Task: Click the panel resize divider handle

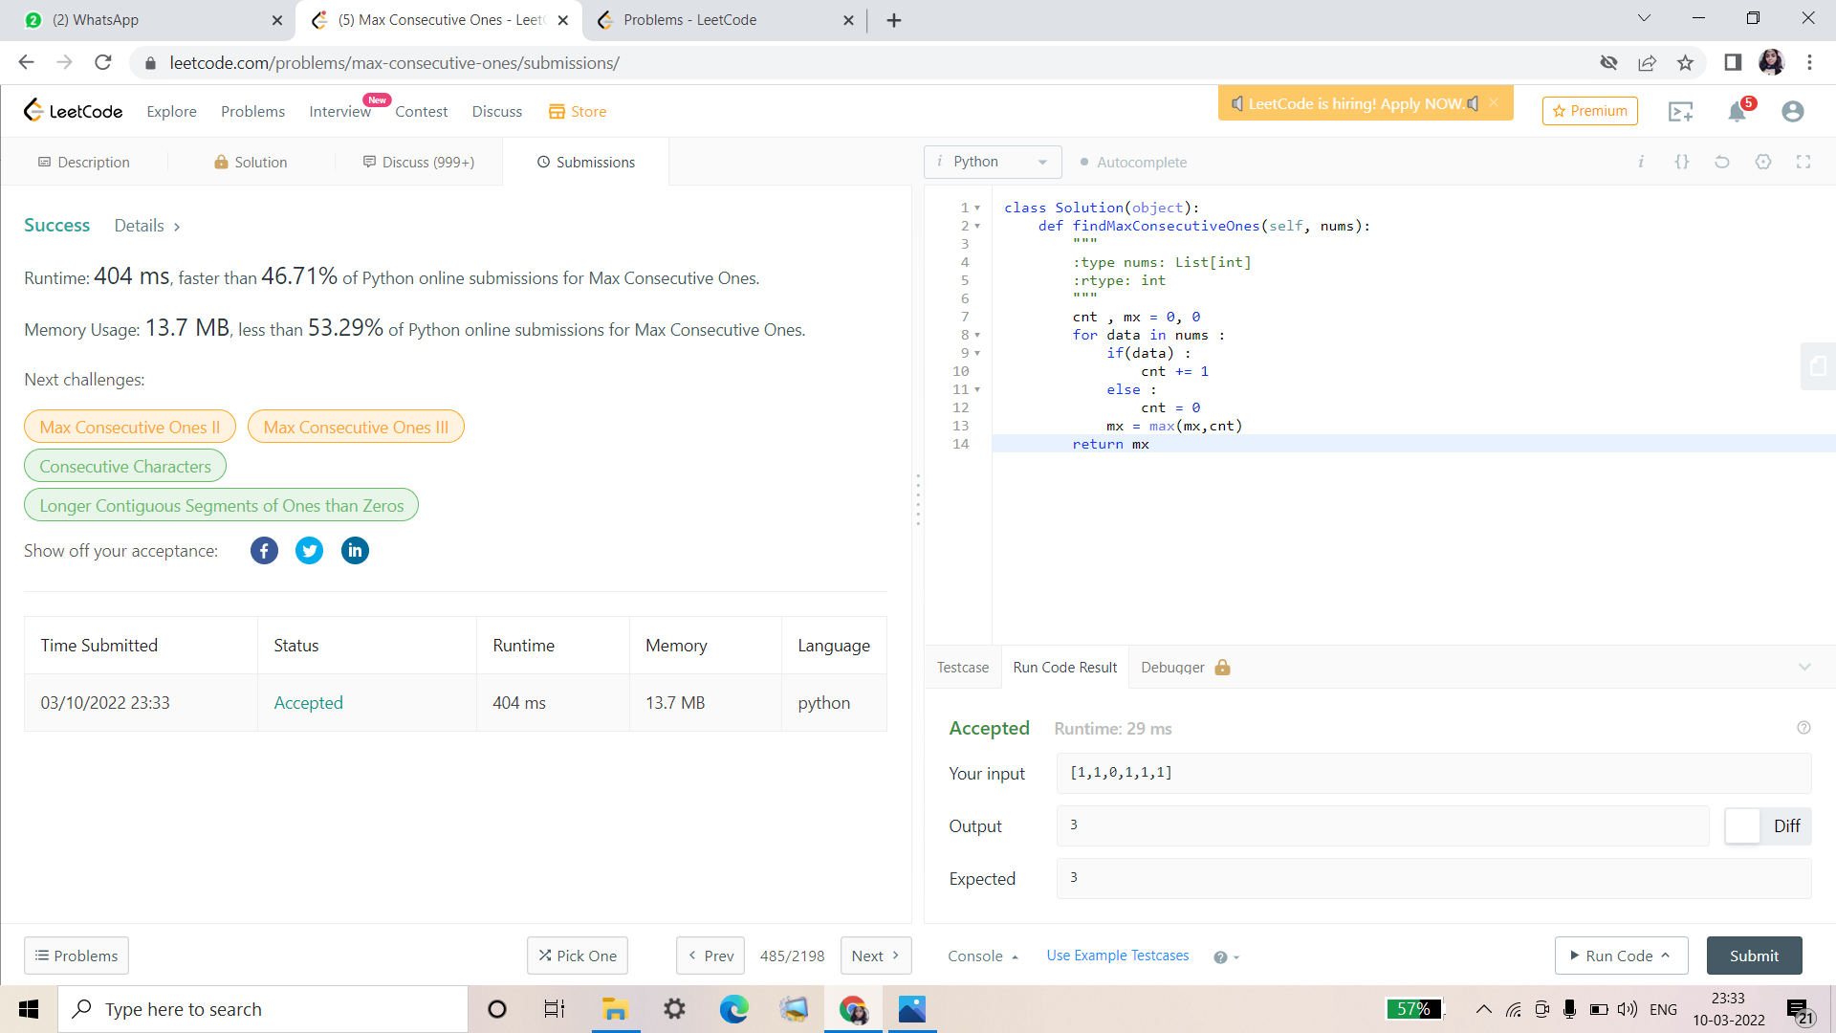Action: [x=918, y=499]
